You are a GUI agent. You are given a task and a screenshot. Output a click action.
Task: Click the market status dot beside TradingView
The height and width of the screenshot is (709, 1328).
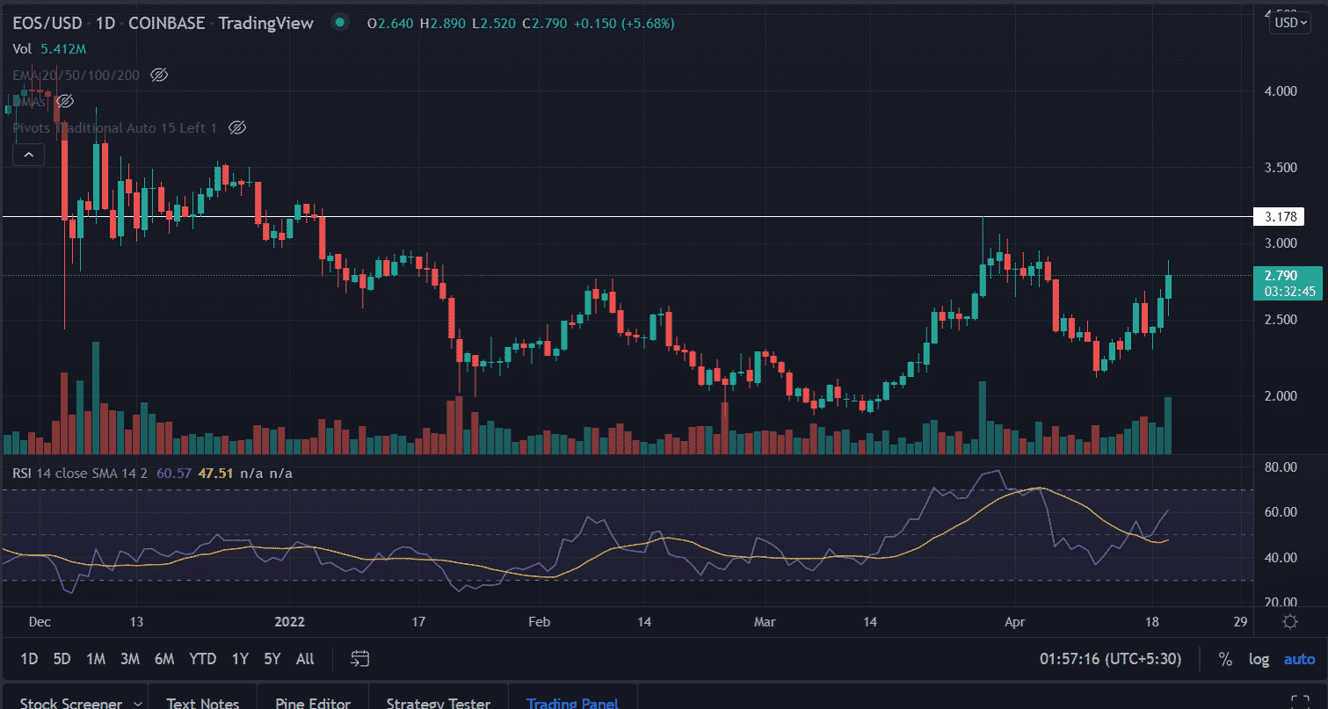coord(339,23)
